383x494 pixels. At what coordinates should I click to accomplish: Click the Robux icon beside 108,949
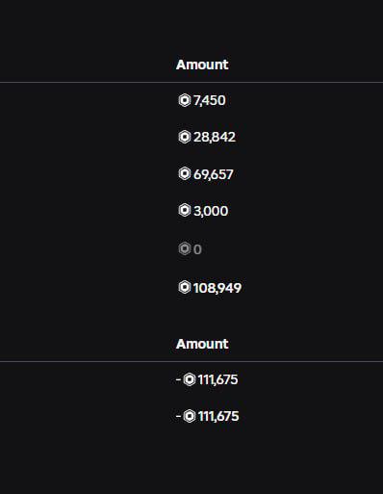coord(185,287)
